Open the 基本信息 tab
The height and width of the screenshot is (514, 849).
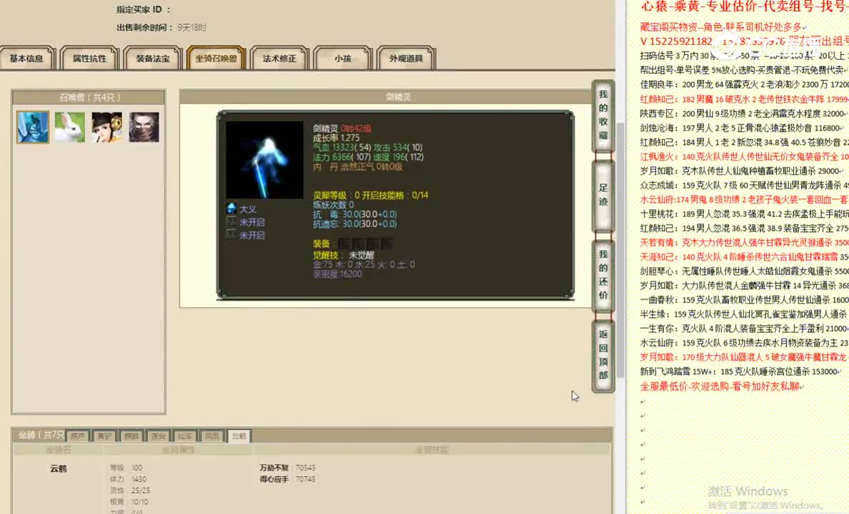tap(26, 59)
